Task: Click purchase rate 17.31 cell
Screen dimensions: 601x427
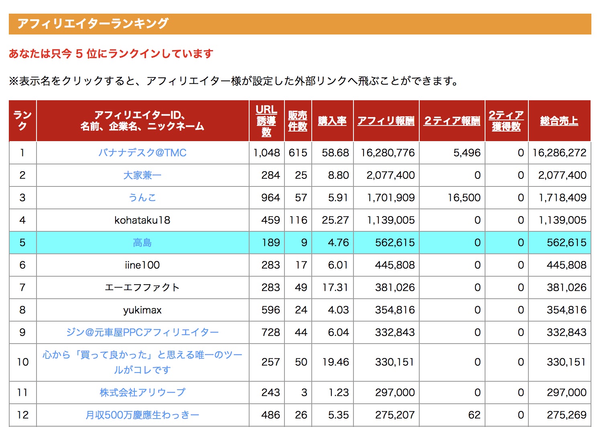Action: pos(332,287)
